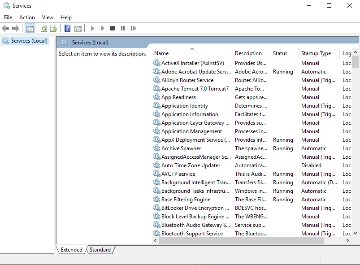Open the View menu
Viewport: 360px width, 265px height.
point(48,17)
